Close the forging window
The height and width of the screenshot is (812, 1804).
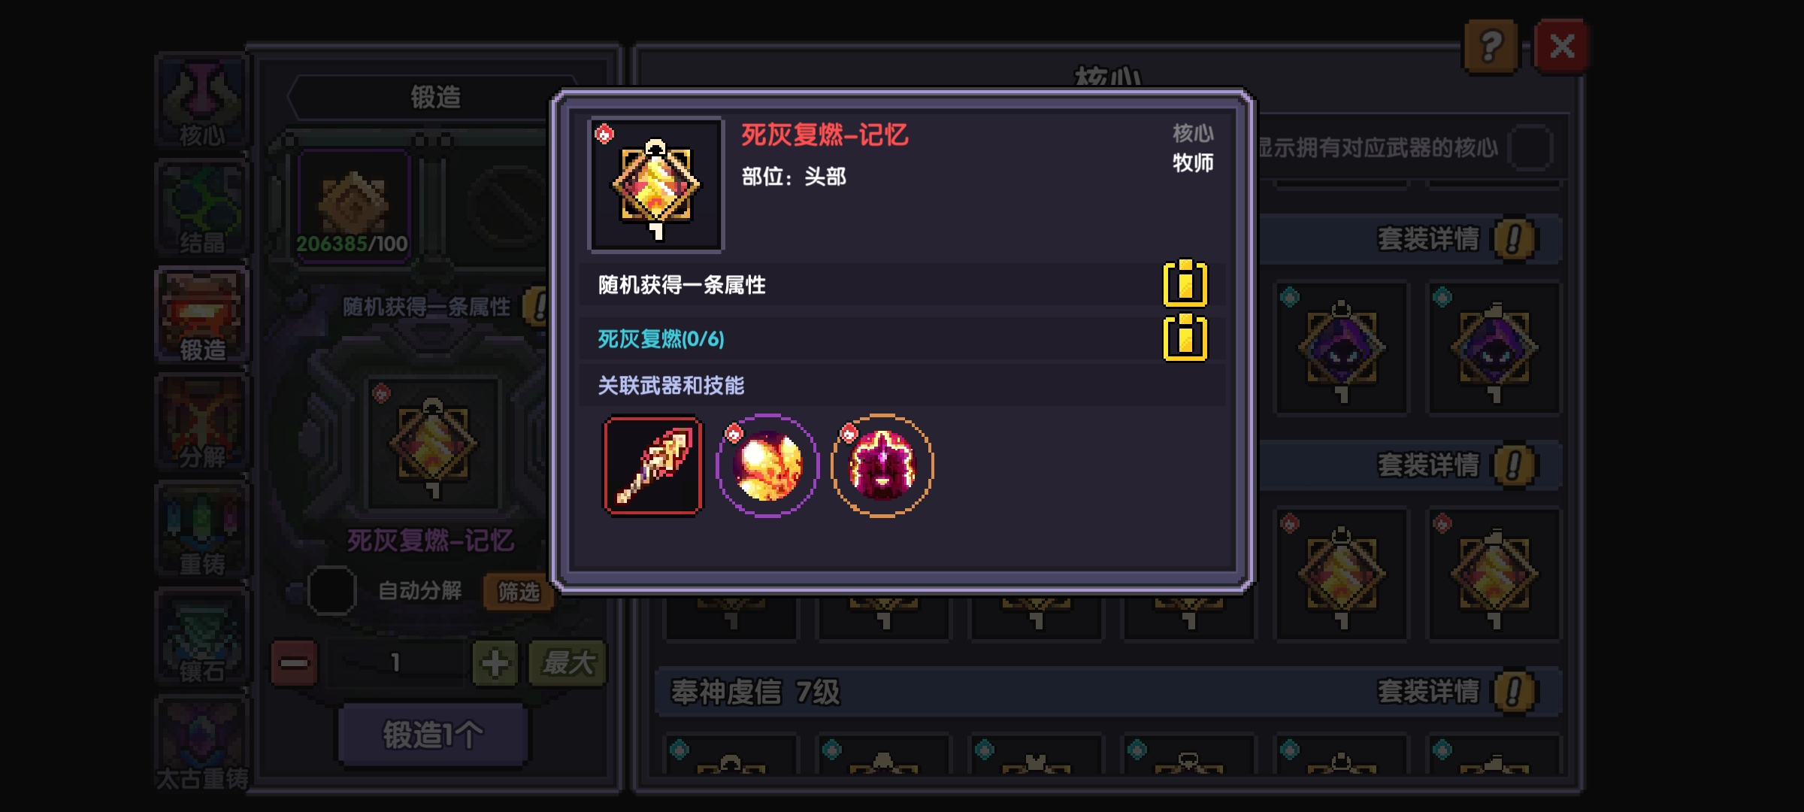(x=1562, y=47)
